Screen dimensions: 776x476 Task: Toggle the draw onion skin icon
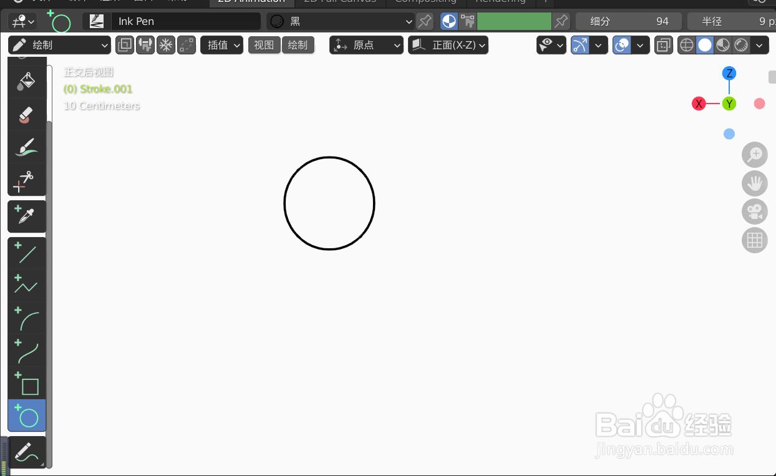[x=145, y=45]
